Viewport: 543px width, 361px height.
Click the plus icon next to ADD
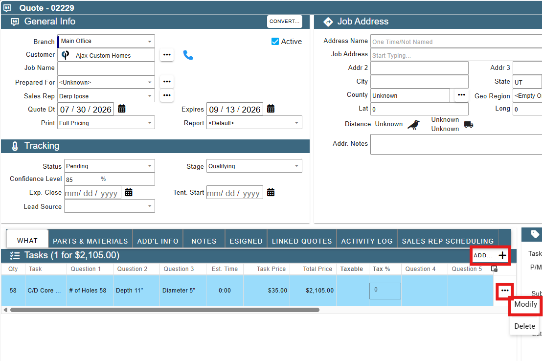point(502,255)
